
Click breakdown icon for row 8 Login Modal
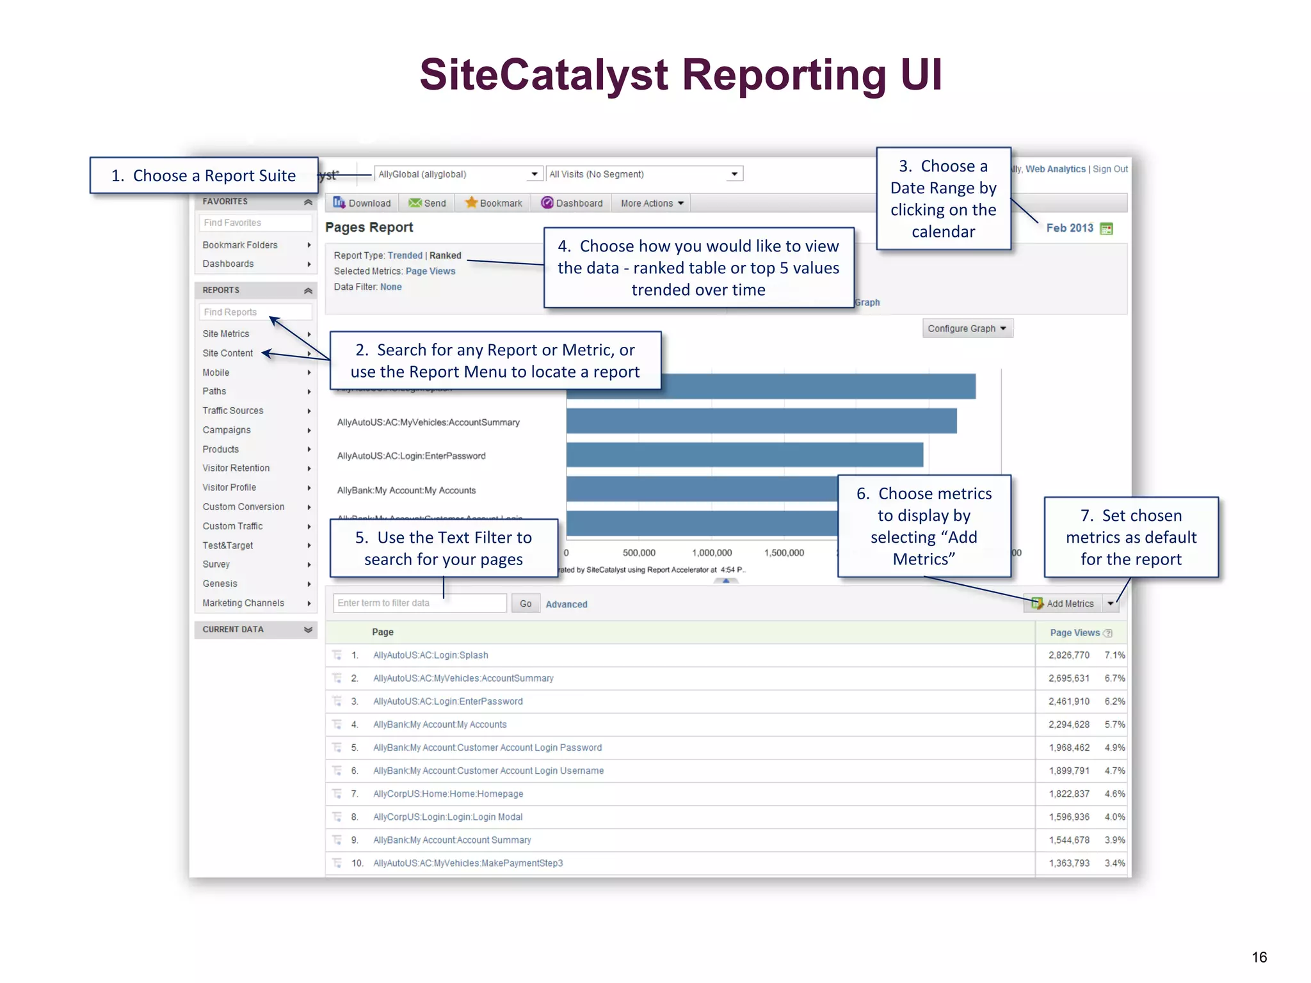(x=337, y=817)
